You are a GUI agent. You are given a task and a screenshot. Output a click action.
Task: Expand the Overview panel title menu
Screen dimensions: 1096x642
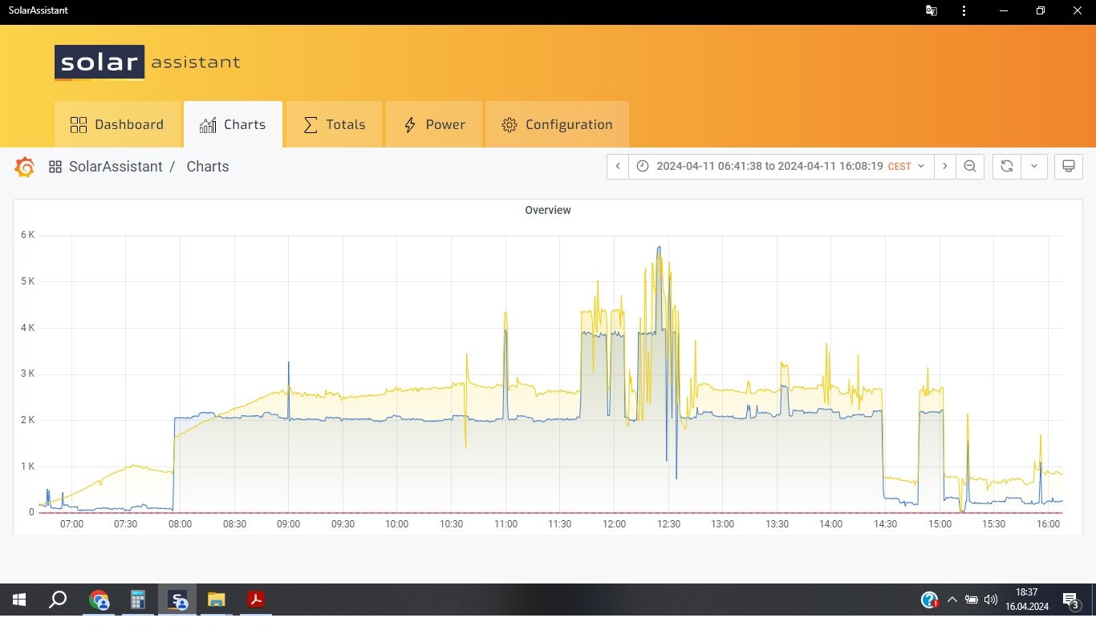548,210
